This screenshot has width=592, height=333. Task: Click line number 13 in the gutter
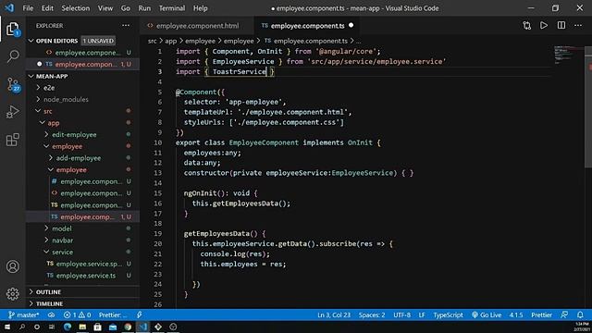tap(158, 173)
